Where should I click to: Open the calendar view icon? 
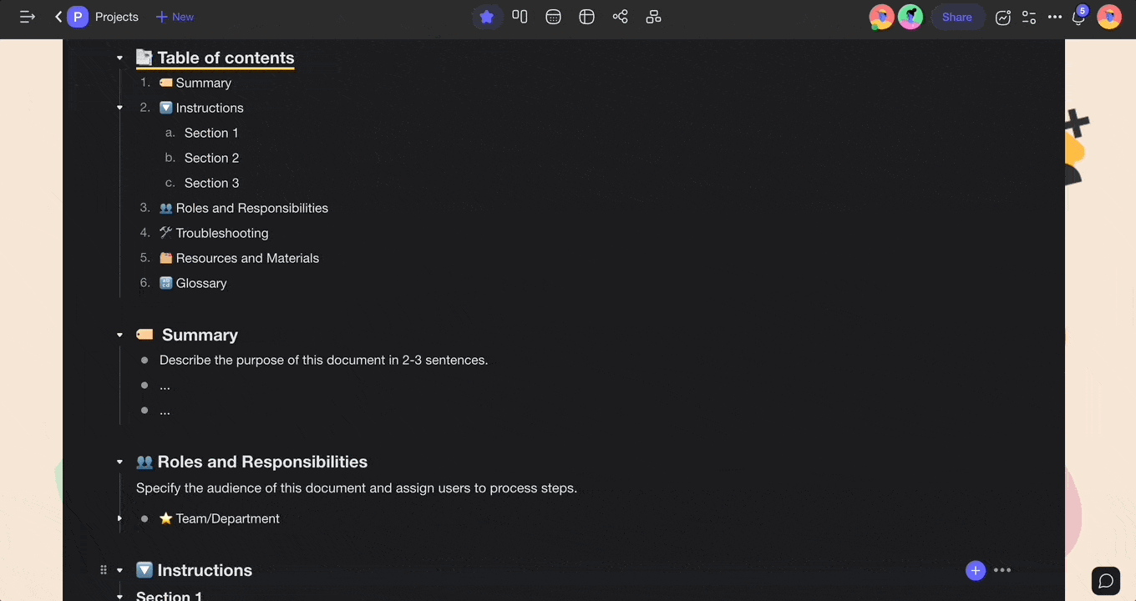[553, 17]
